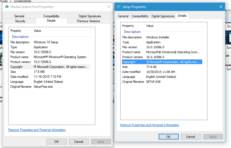Image resolution: width=231 pixels, height=148 pixels.
Task: Click Screenshots in the Explorer breadcrumb
Action: (22, 1)
